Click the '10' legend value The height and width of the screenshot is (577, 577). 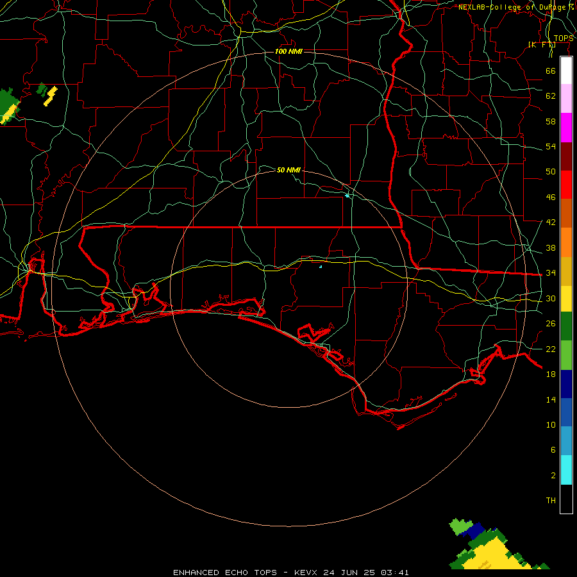click(x=551, y=424)
